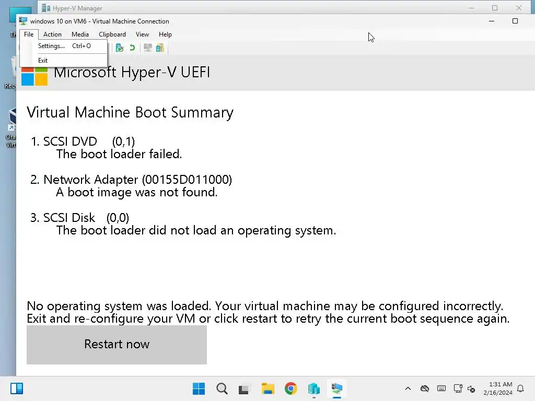Click 'Network Adapter (00155D011000)' boot entry text
Image resolution: width=535 pixels, height=401 pixels.
click(x=138, y=180)
